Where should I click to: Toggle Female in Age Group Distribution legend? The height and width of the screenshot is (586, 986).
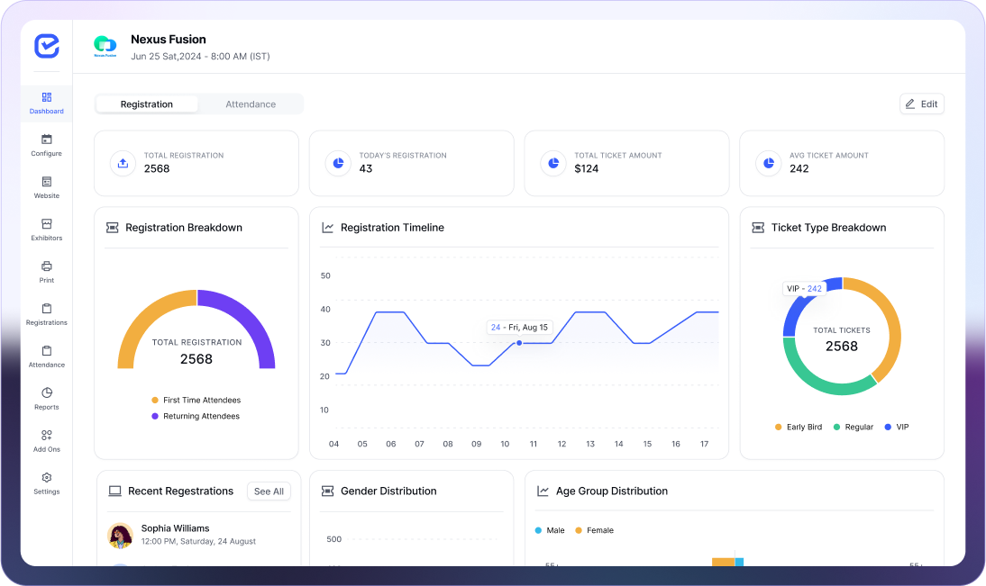point(594,530)
